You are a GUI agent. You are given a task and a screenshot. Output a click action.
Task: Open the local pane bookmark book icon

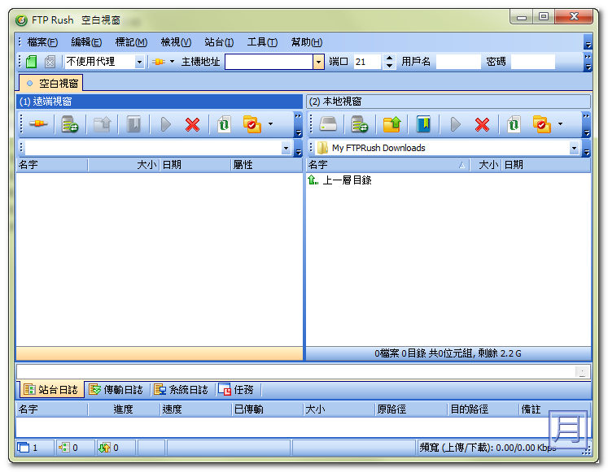point(423,124)
